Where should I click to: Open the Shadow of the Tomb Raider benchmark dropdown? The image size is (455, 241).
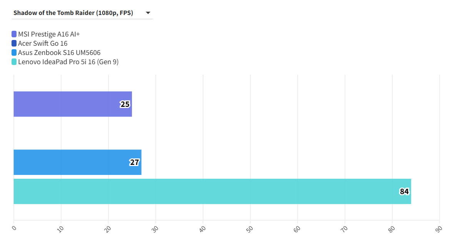tap(73, 13)
